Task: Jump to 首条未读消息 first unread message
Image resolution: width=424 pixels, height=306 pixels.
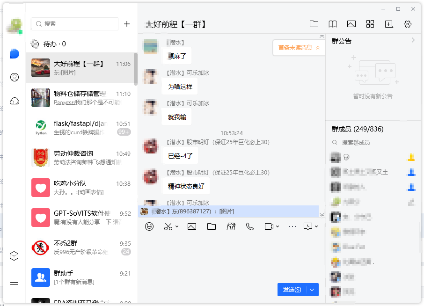Action: [299, 47]
